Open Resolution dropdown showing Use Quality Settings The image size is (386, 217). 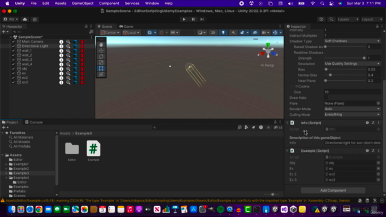pyautogui.click(x=352, y=64)
